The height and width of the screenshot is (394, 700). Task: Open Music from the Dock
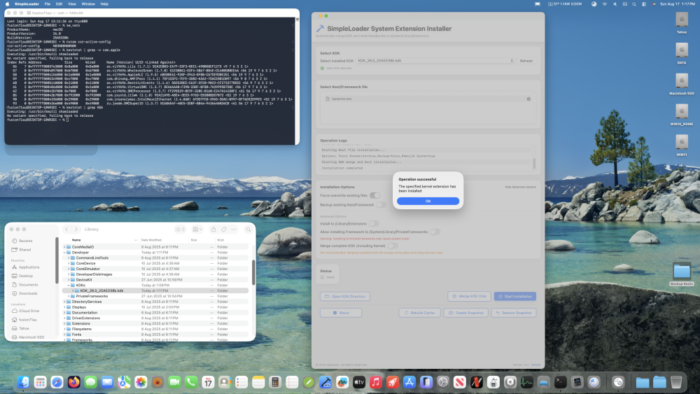(376, 382)
